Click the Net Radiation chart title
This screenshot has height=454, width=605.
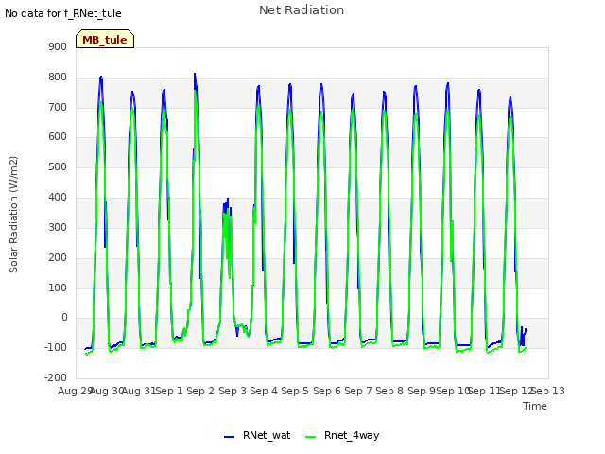coord(302,10)
